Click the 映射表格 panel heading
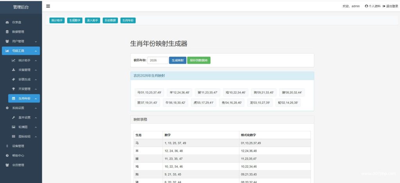The height and width of the screenshot is (183, 400). pyautogui.click(x=222, y=119)
